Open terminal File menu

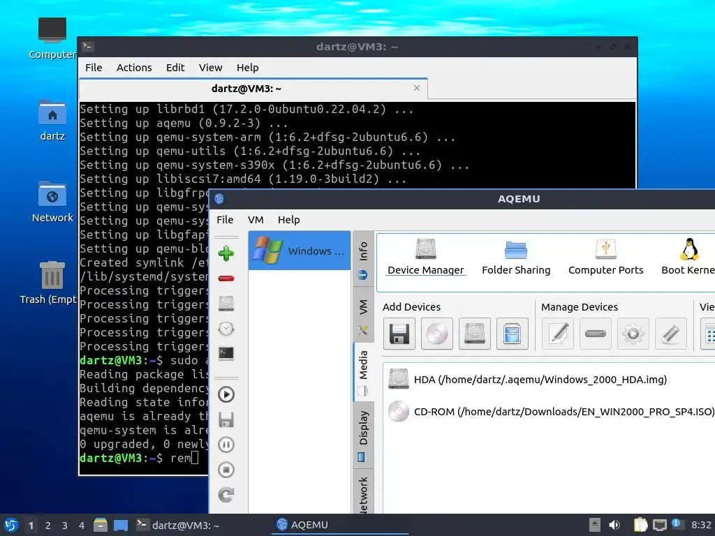(94, 68)
